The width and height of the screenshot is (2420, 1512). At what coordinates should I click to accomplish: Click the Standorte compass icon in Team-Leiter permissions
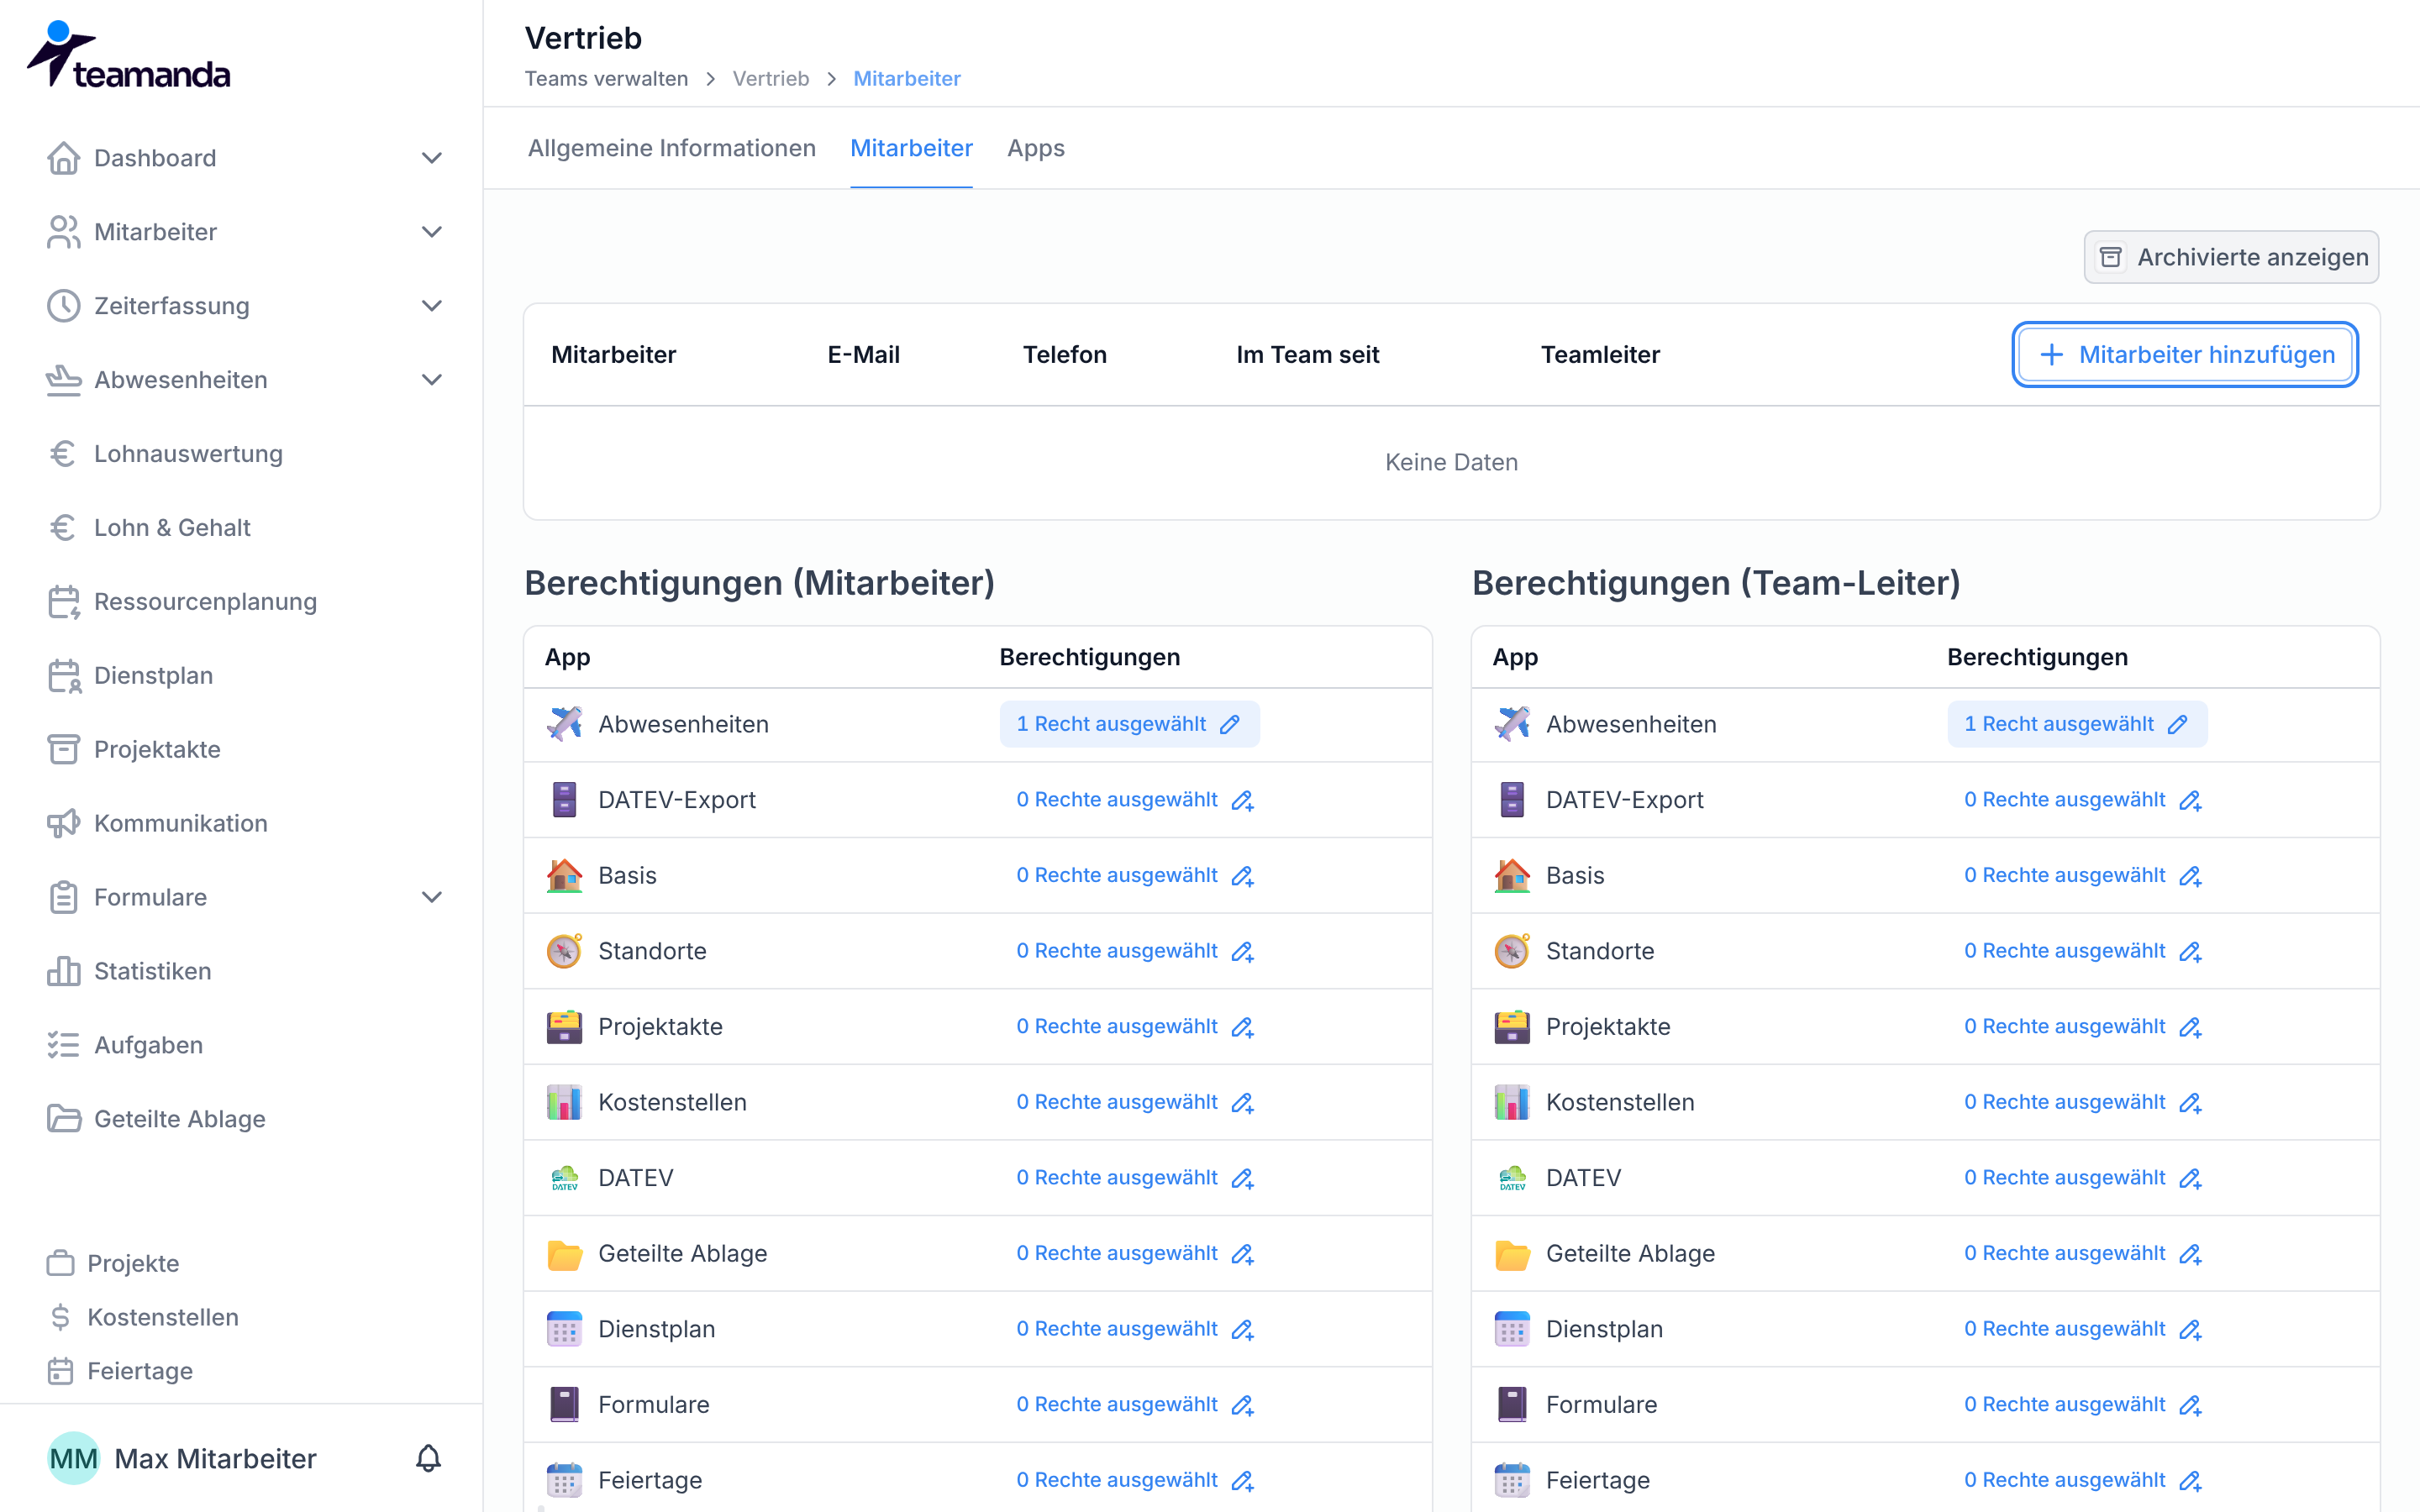tap(1512, 951)
